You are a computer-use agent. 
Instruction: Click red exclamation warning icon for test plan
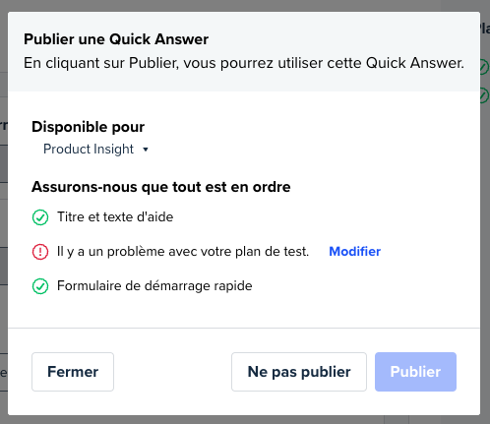[x=40, y=252]
